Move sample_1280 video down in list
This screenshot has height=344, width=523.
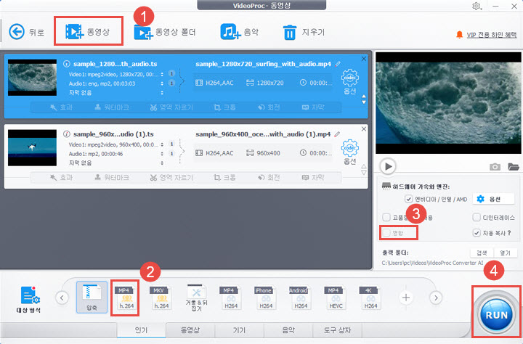coord(364,102)
